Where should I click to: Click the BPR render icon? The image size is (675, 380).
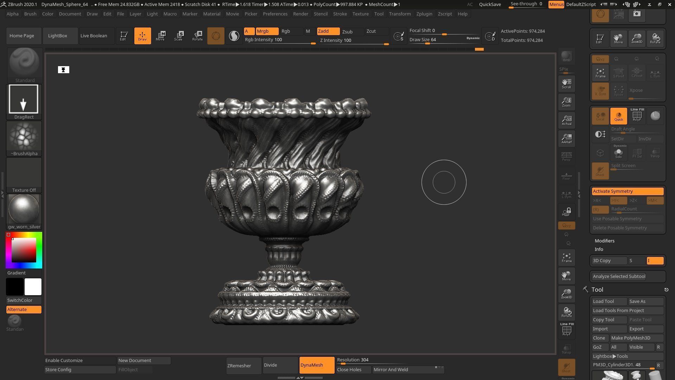coord(566,57)
